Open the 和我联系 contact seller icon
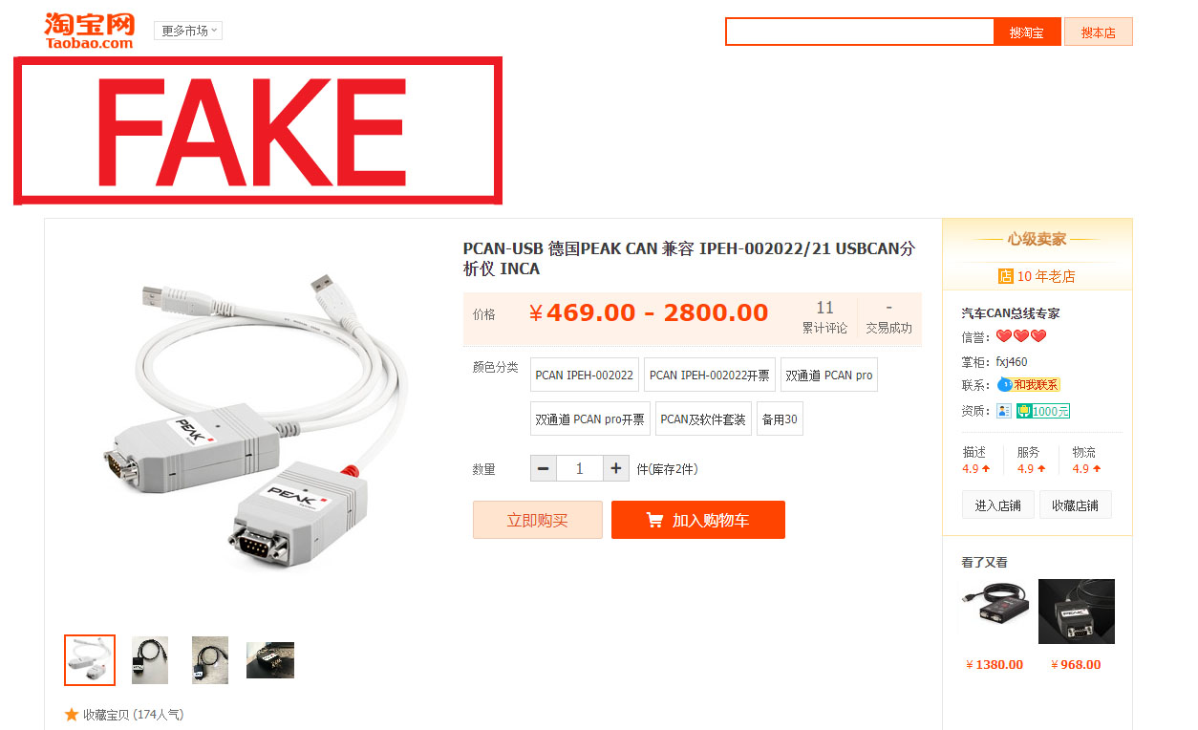Screen dimensions: 1198x730 1029,384
